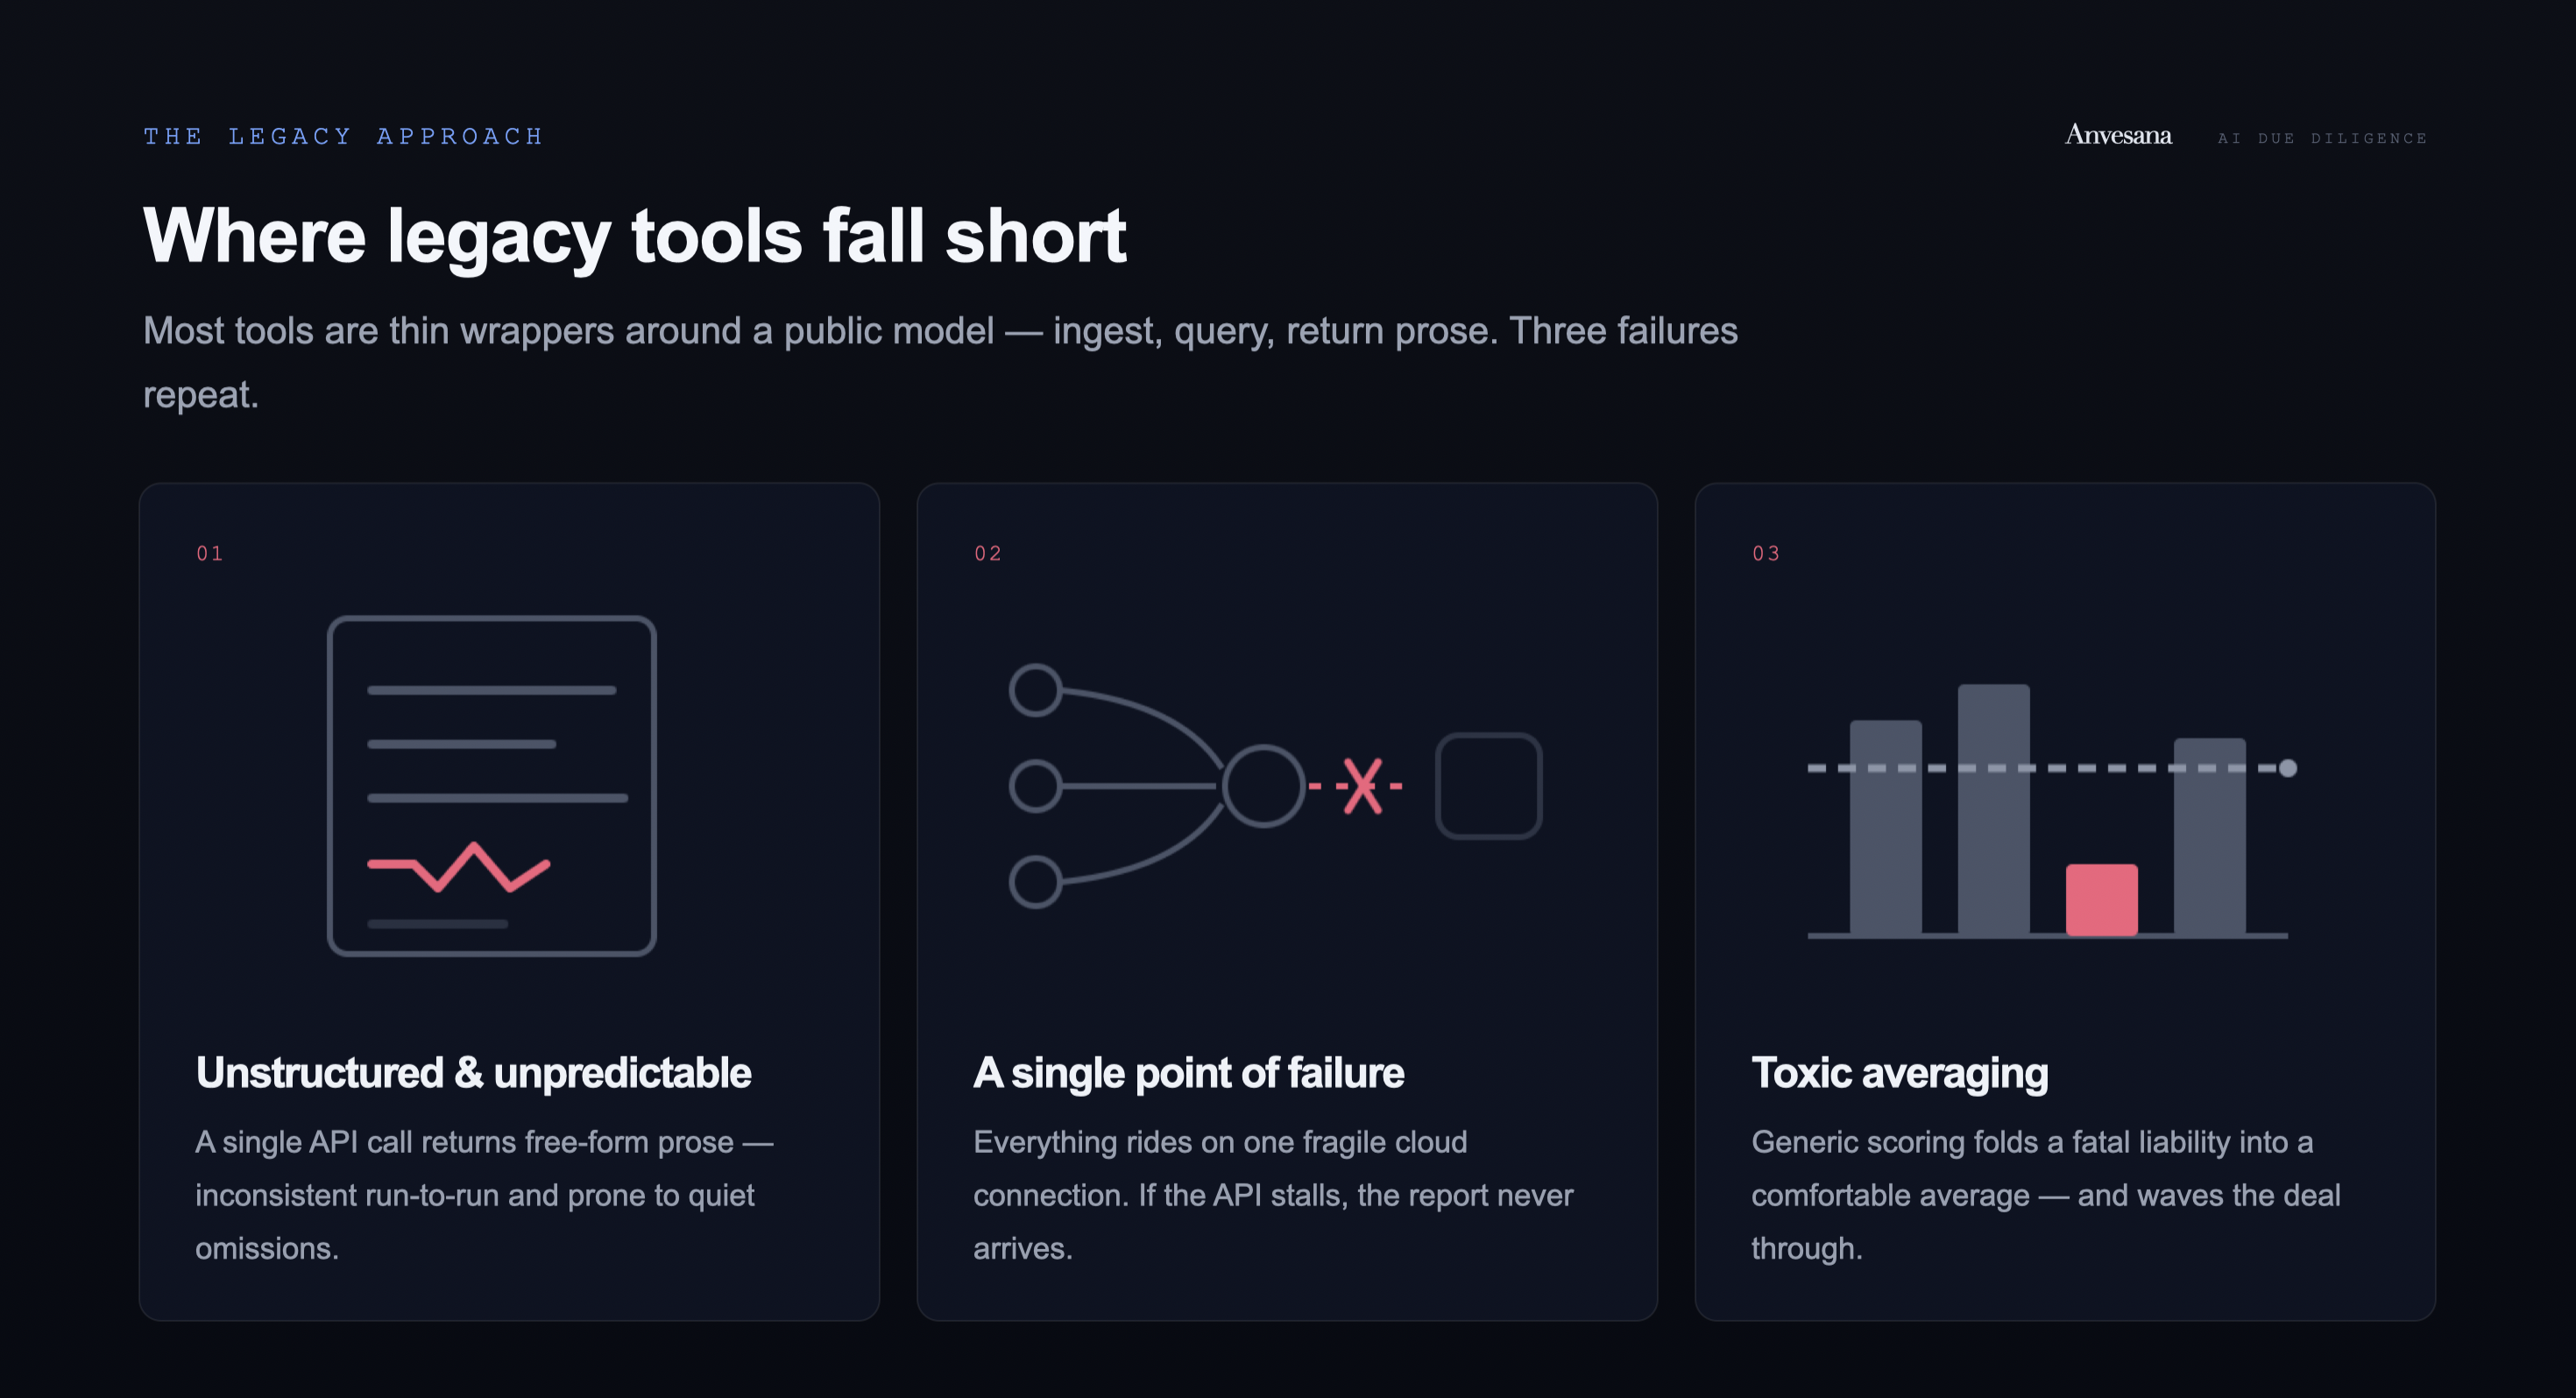The height and width of the screenshot is (1398, 2576).
Task: Click the central merge circle in the funnel diagram
Action: coord(1264,786)
